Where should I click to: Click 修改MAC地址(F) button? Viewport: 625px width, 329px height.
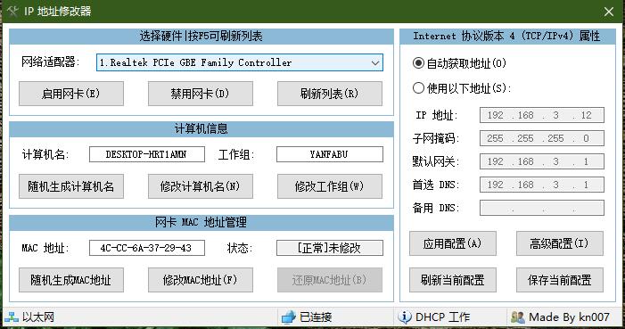(x=201, y=280)
